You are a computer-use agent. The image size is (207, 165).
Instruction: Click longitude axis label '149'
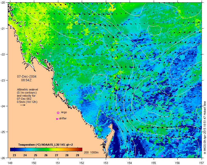(x=10, y=163)
